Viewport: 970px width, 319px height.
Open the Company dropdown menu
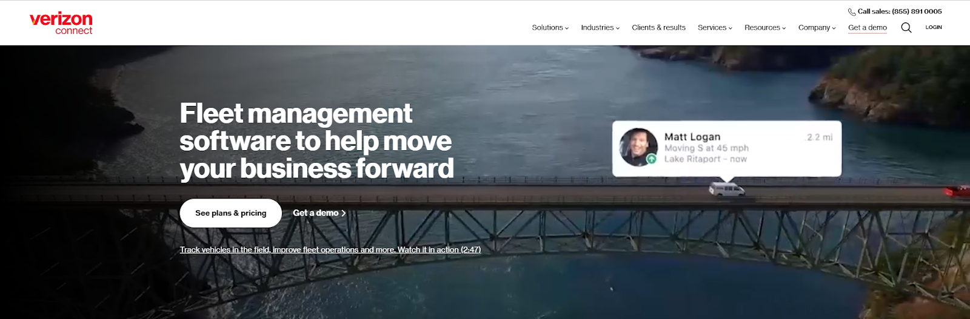(x=817, y=27)
